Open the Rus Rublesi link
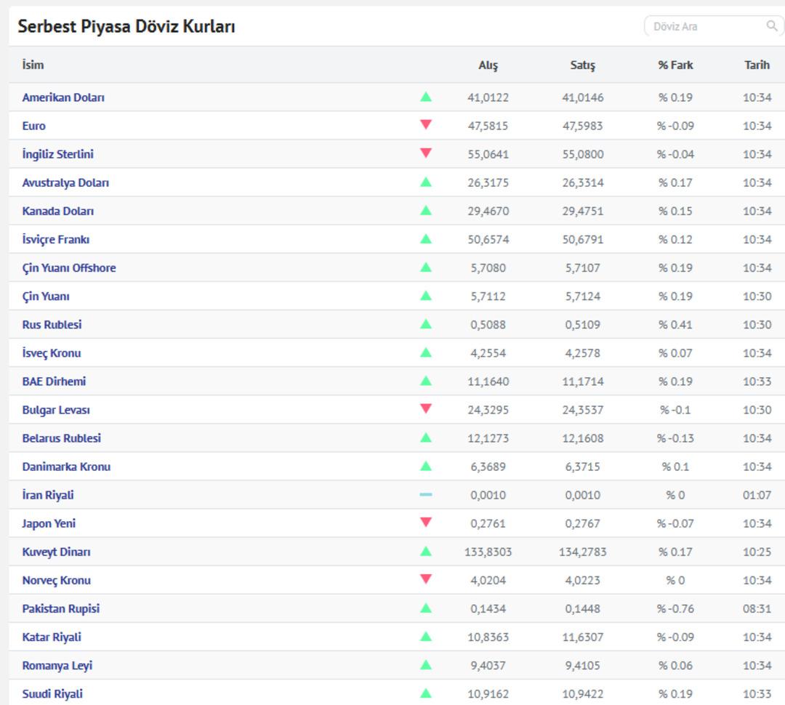The image size is (785, 705). 52,324
